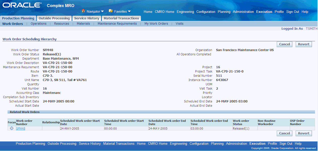
Task: Open Help in the top navigation
Action: [x=305, y=12]
